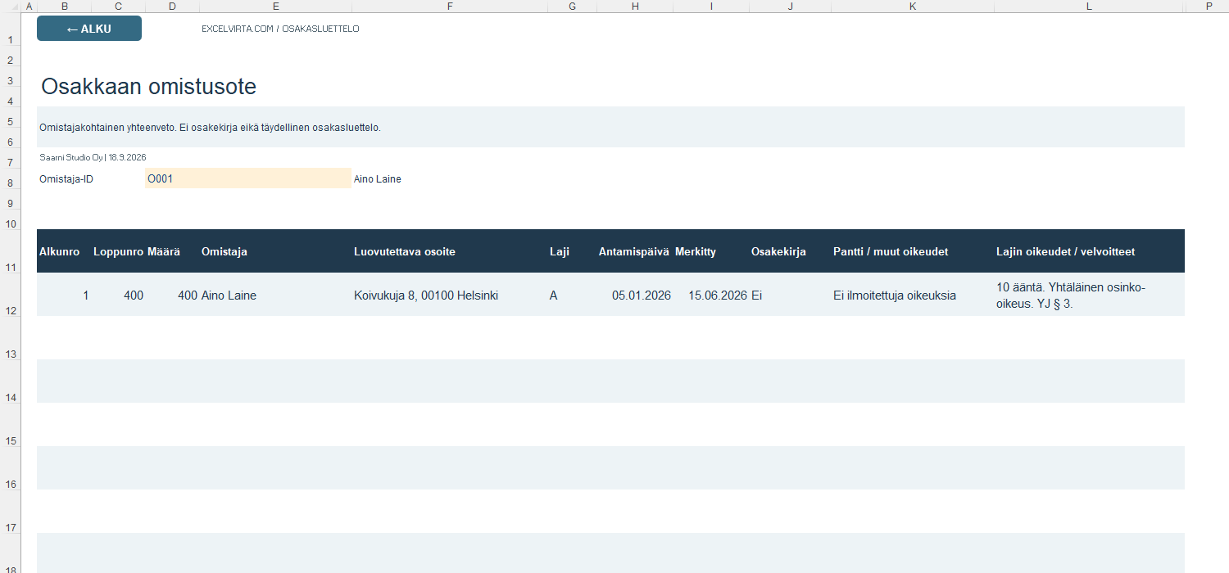The width and height of the screenshot is (1229, 573).
Task: Select row 8 header
Action: point(10,178)
